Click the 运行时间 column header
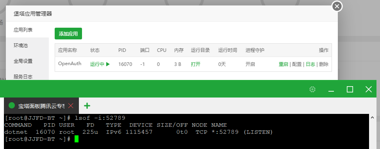Viewport: 380px width, 149px height. (x=228, y=50)
